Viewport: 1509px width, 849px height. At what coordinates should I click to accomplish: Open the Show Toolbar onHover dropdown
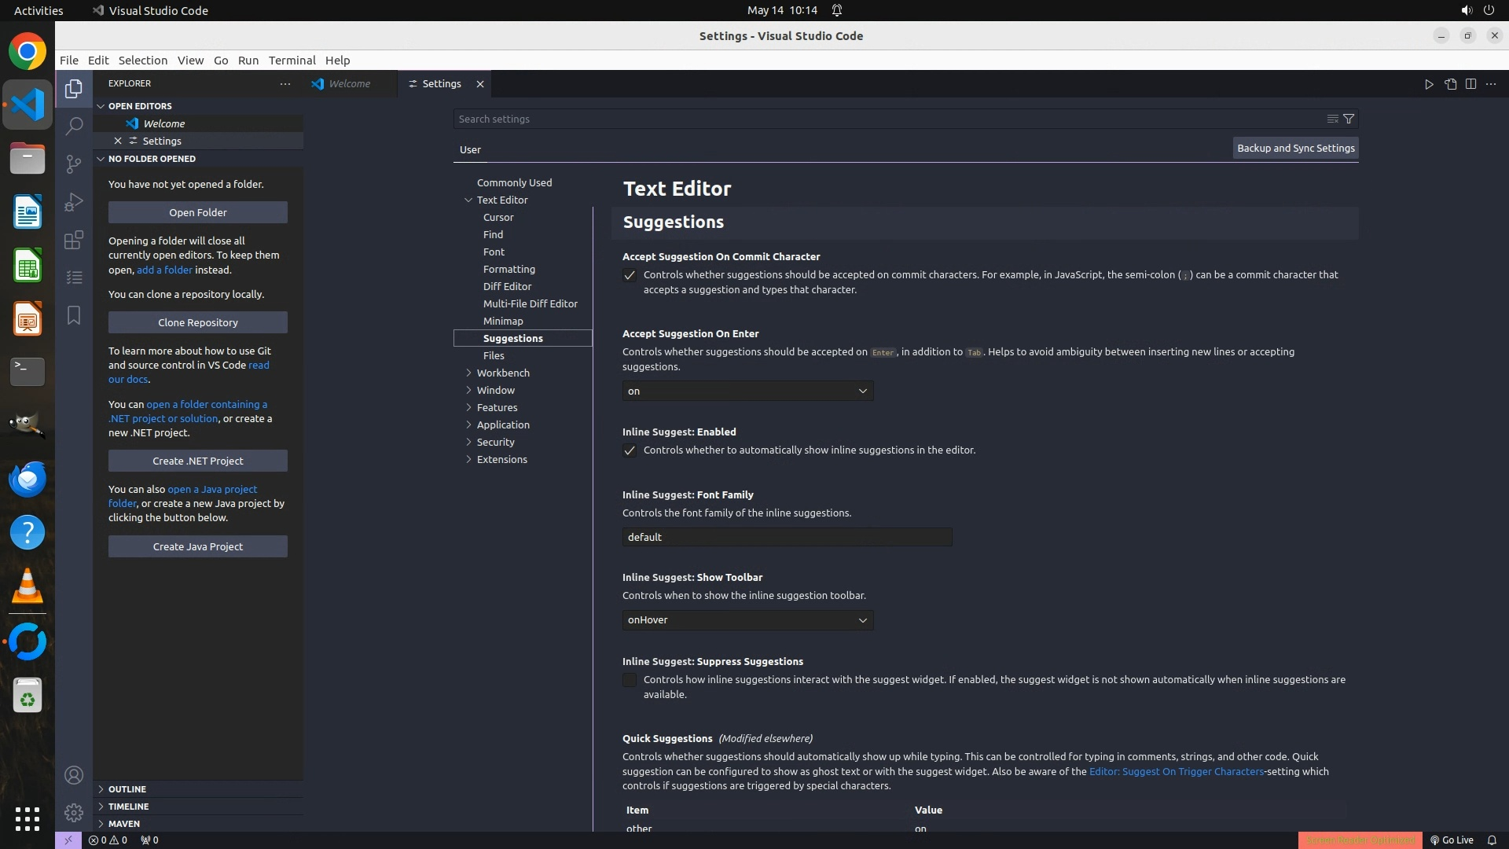(747, 620)
